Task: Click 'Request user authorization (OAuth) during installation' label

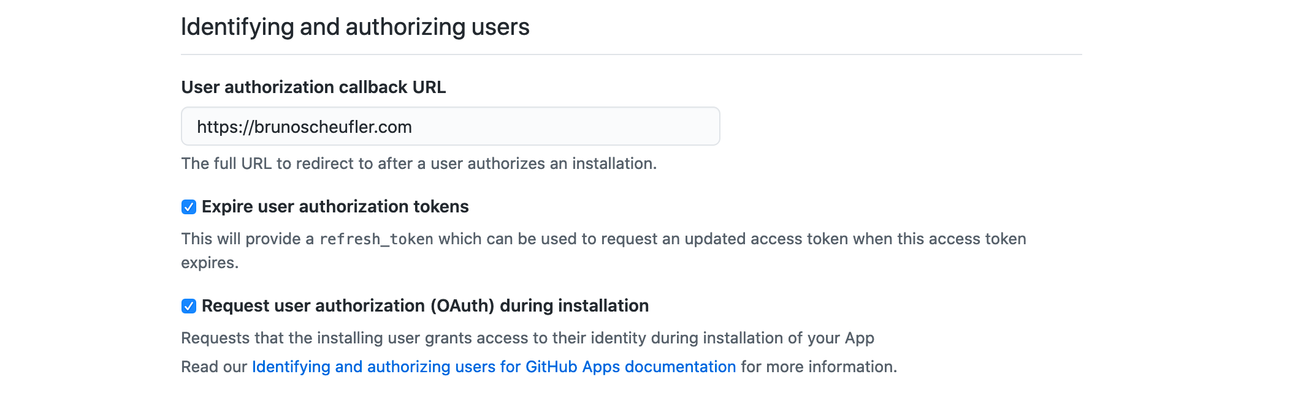Action: [425, 306]
